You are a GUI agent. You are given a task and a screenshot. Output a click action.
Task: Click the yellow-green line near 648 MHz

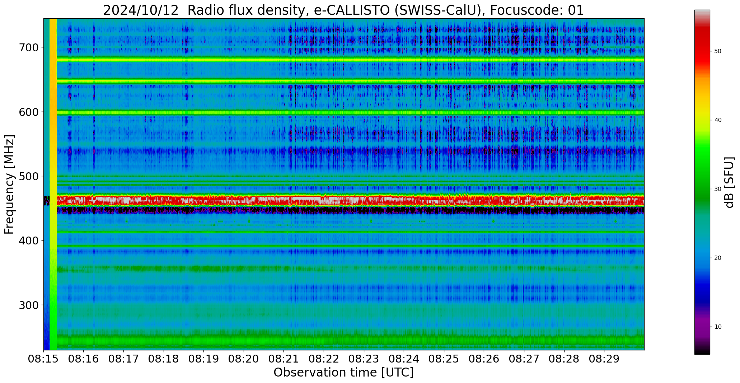click(x=350, y=81)
